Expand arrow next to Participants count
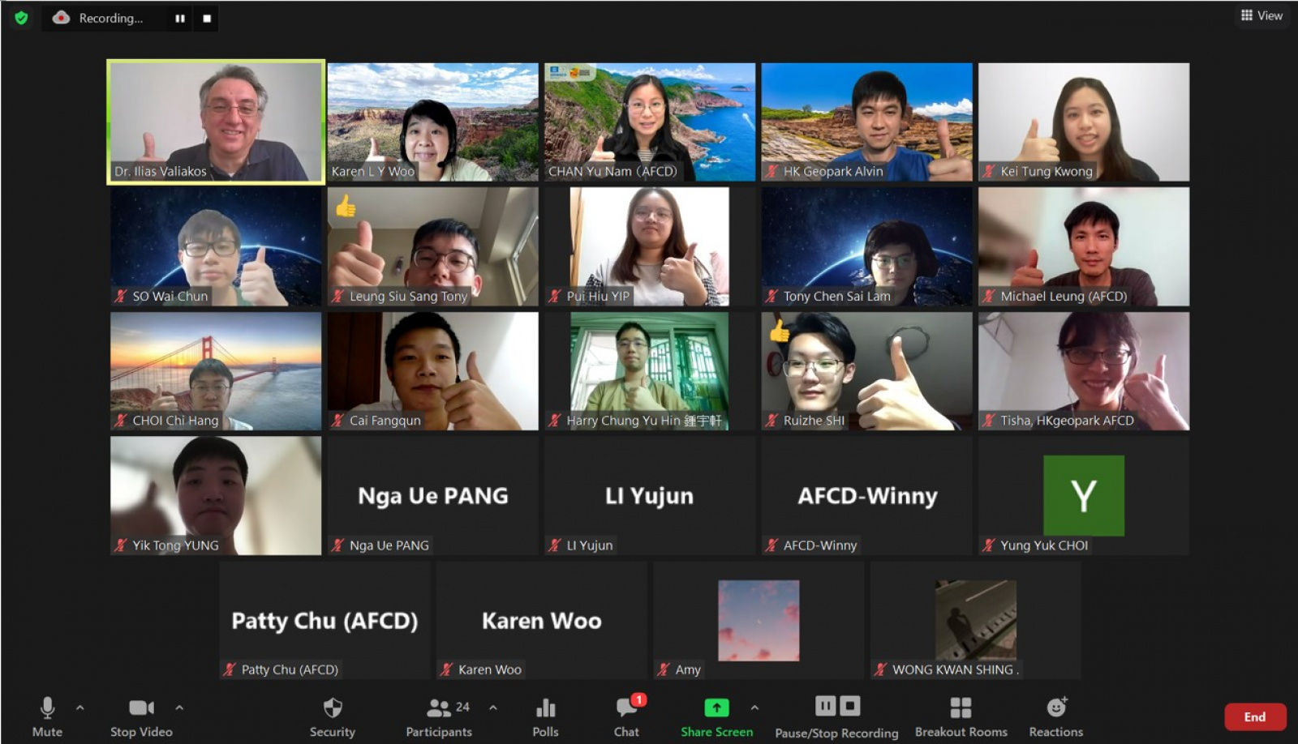1298x744 pixels. [492, 708]
